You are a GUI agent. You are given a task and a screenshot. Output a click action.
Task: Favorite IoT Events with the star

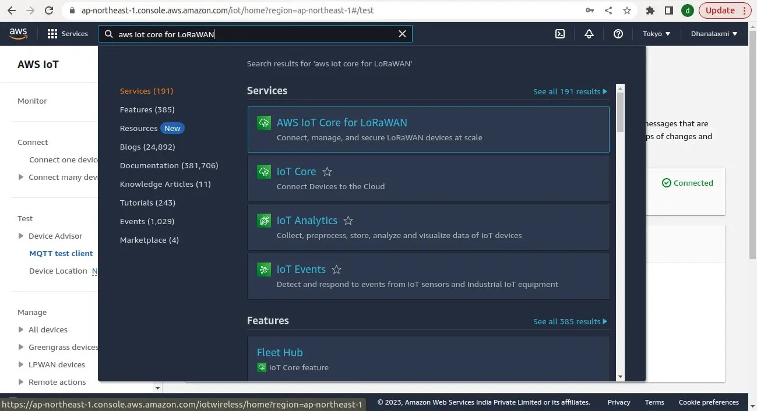click(337, 270)
